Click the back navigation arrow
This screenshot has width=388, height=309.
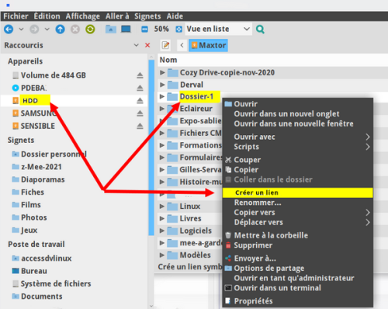coord(9,29)
